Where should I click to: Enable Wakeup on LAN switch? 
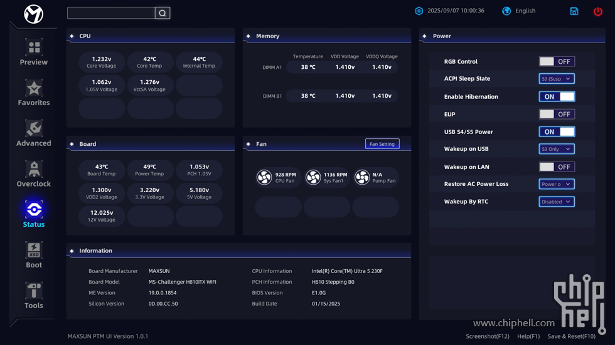tap(557, 167)
